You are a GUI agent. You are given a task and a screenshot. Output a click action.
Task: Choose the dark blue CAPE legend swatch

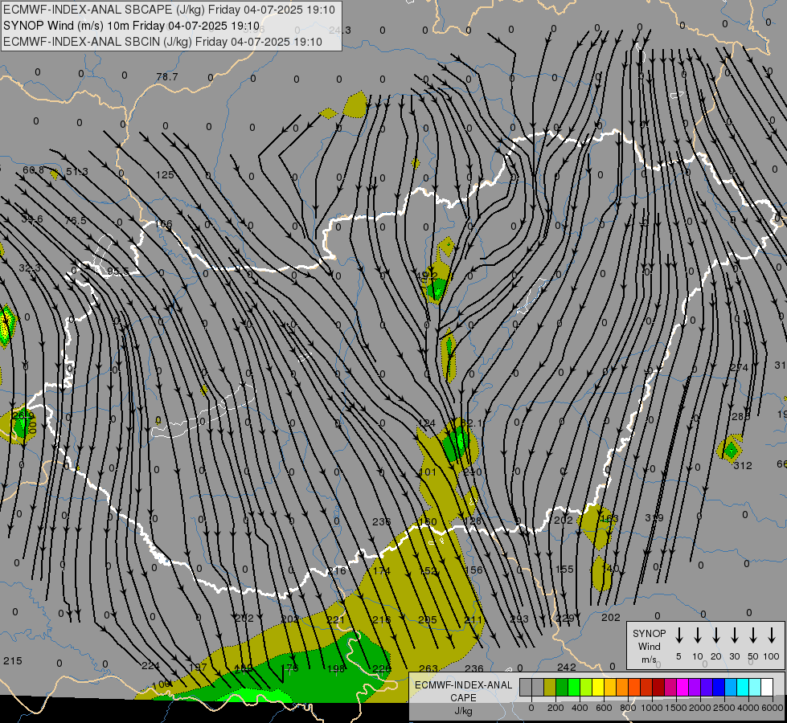(x=718, y=688)
